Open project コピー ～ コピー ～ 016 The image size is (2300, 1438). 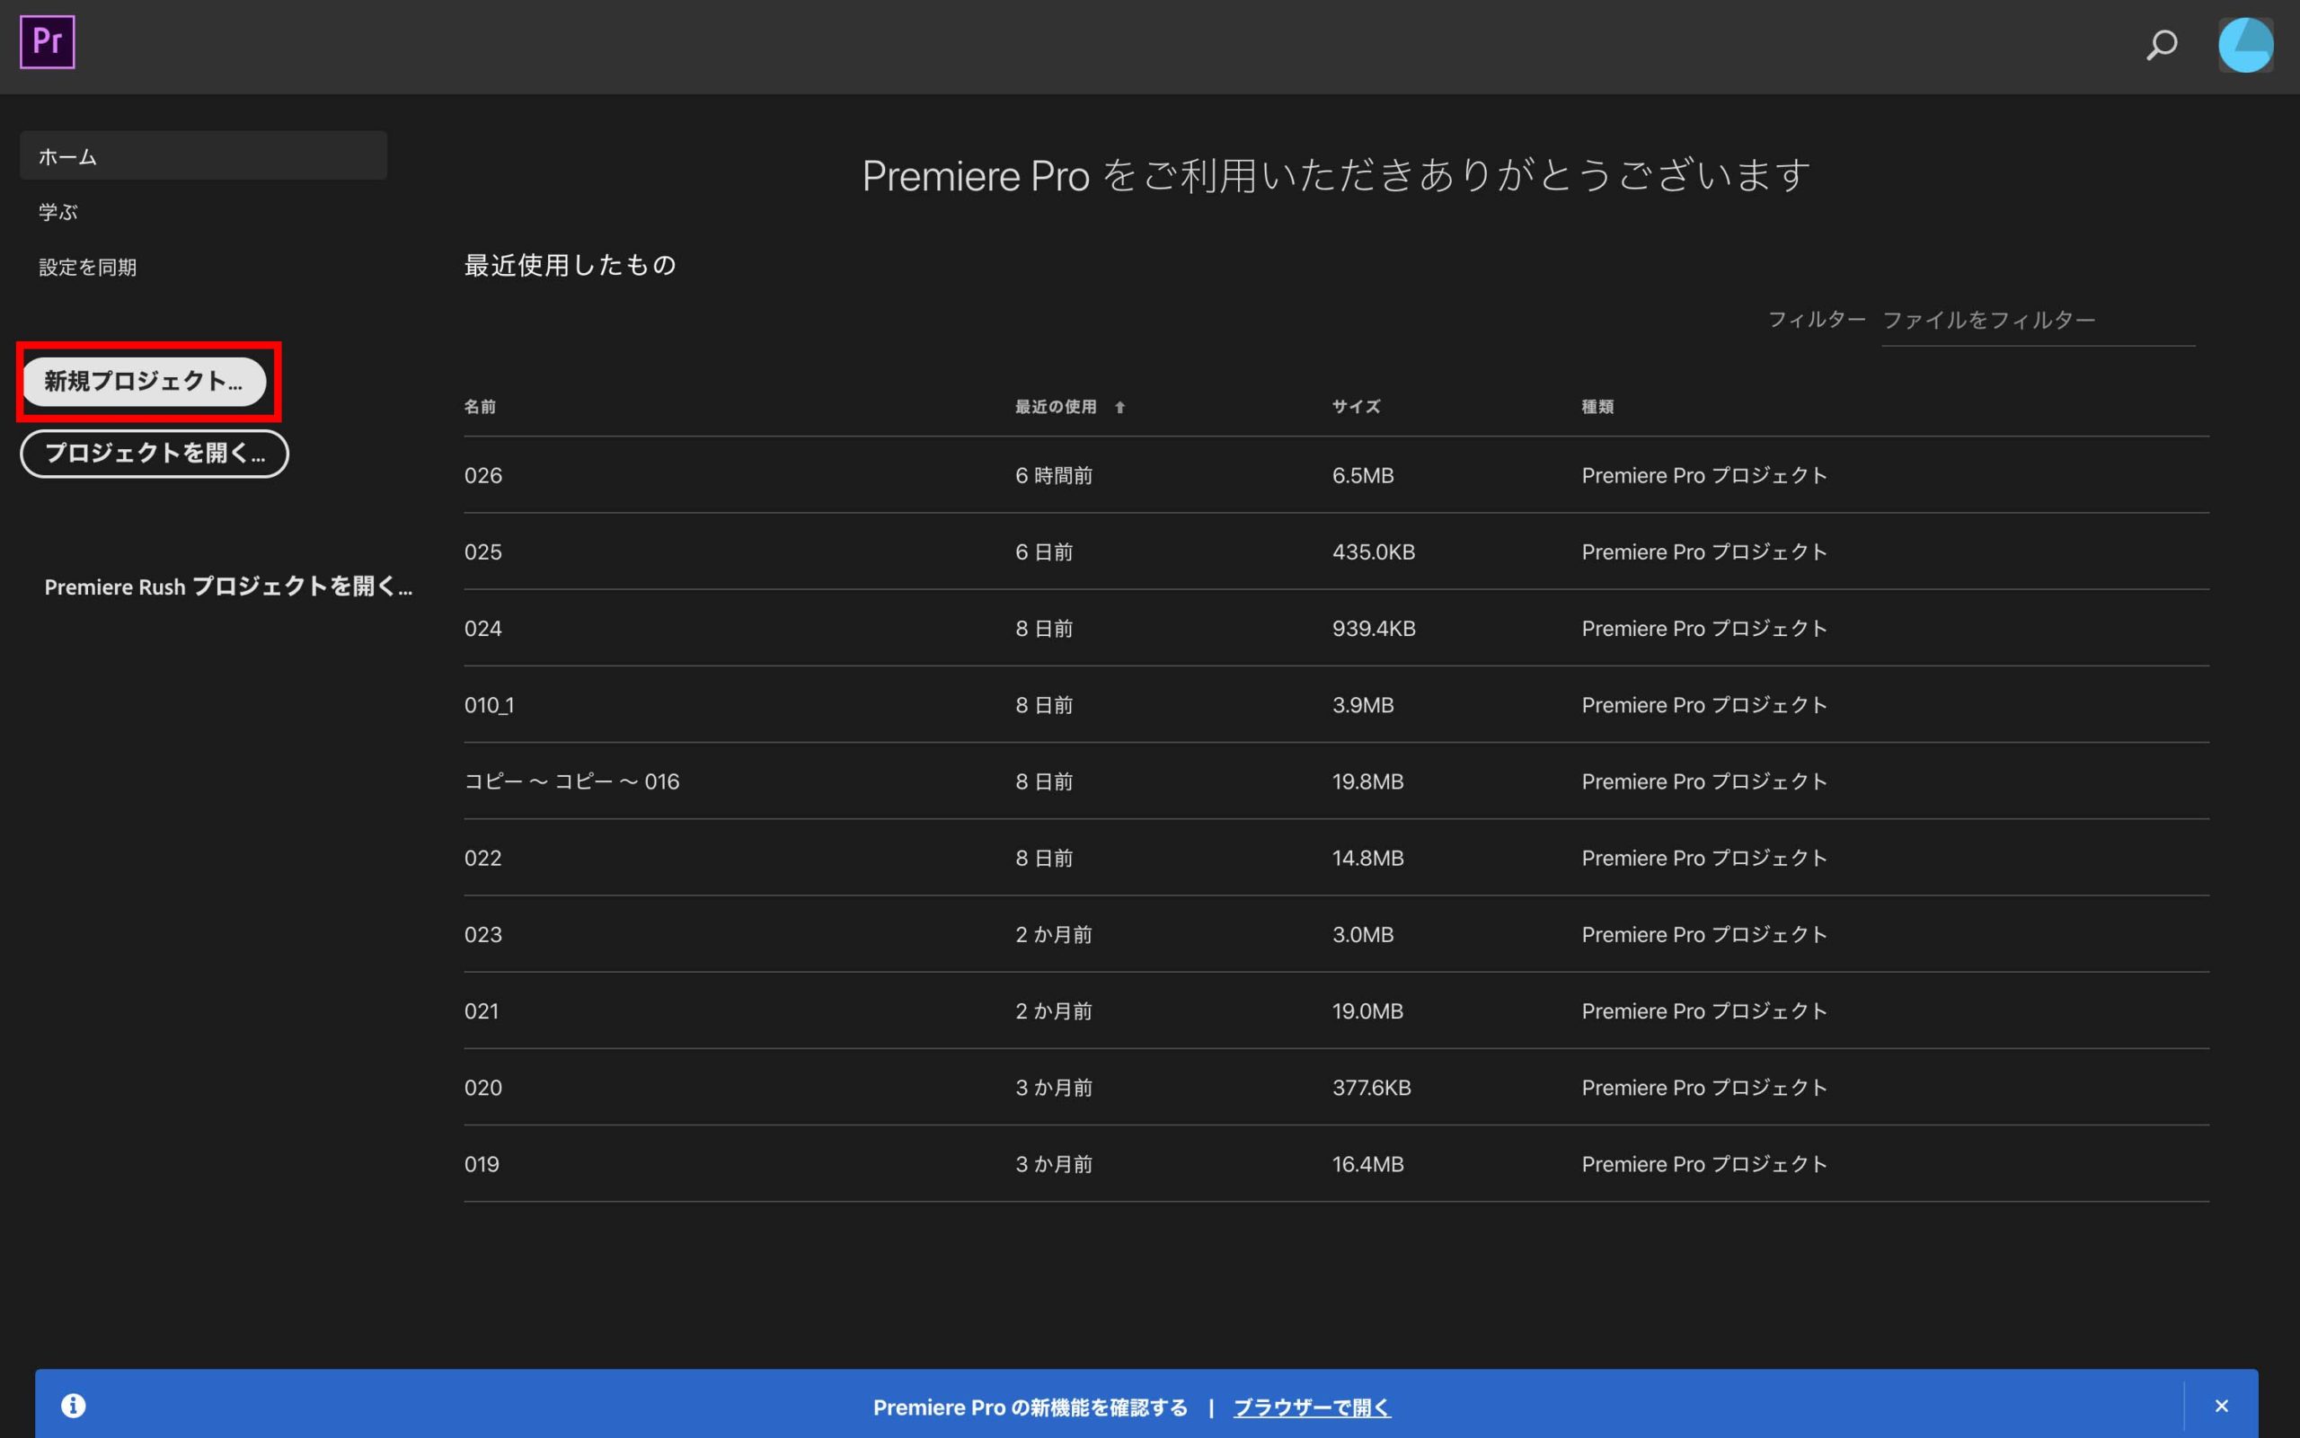1335,781
